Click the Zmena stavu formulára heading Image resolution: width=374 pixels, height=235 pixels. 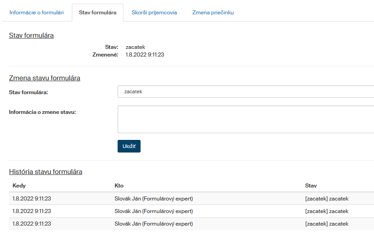pyautogui.click(x=44, y=78)
